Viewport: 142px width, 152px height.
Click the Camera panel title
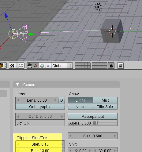30,85
